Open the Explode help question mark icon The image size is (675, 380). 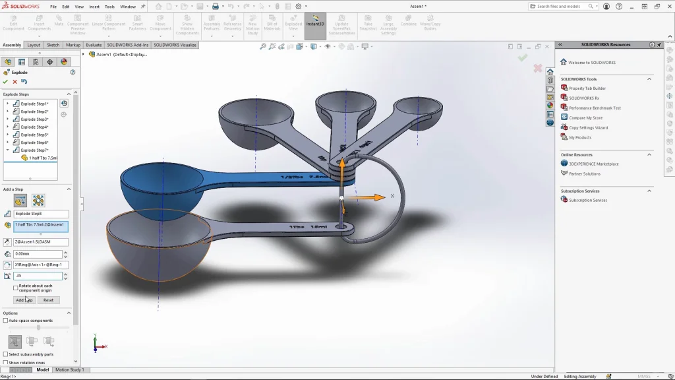pos(73,73)
